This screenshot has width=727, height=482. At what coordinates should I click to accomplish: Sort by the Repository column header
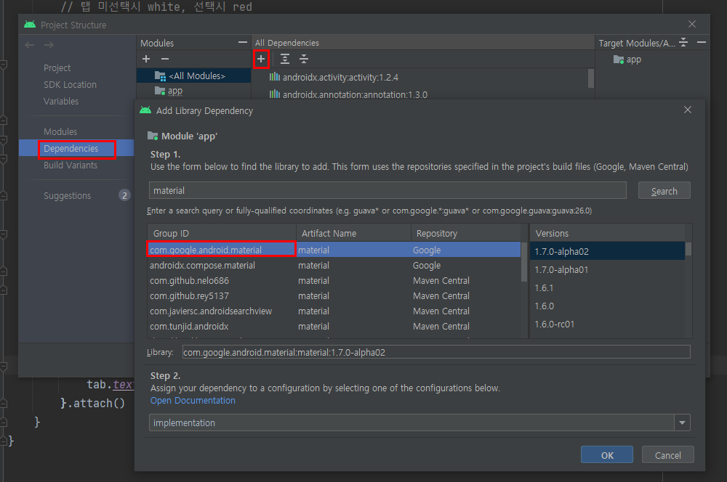(x=465, y=233)
